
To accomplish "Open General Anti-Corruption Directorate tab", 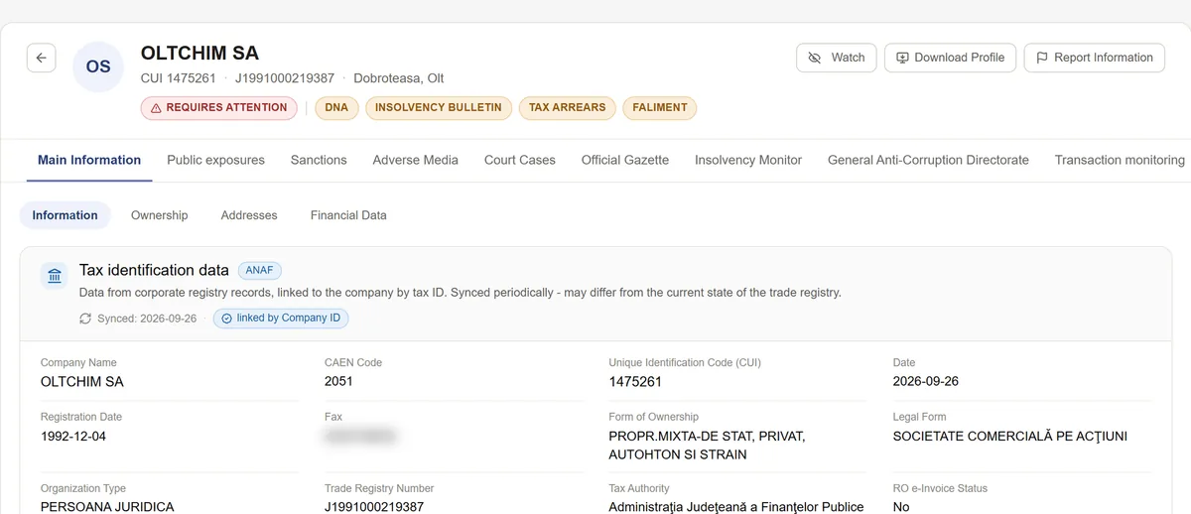I will click(928, 160).
